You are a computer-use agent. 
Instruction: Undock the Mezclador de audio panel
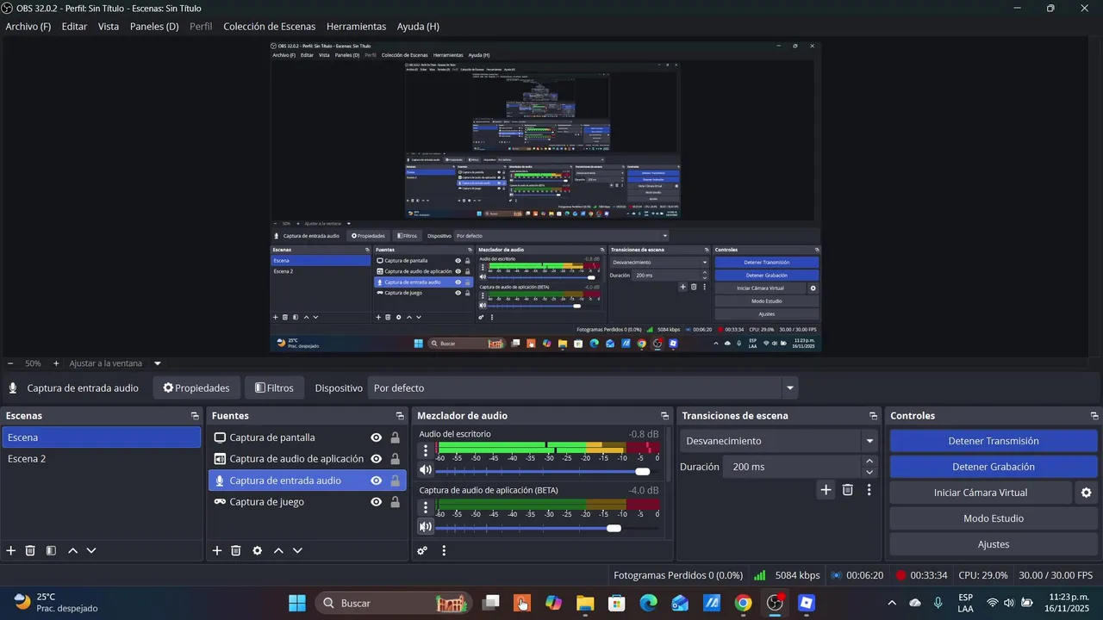pyautogui.click(x=664, y=416)
